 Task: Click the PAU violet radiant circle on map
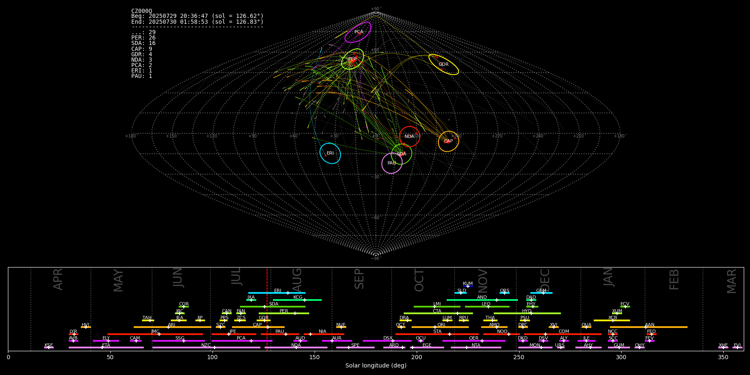pos(392,163)
